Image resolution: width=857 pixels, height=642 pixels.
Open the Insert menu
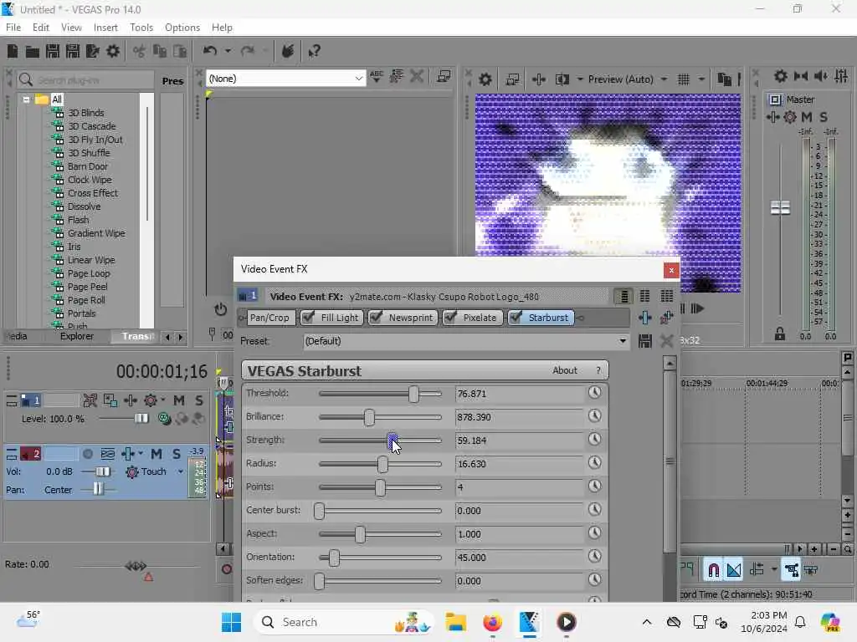click(105, 28)
